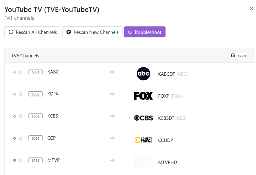Open the Troubleshoot panel

point(145,32)
